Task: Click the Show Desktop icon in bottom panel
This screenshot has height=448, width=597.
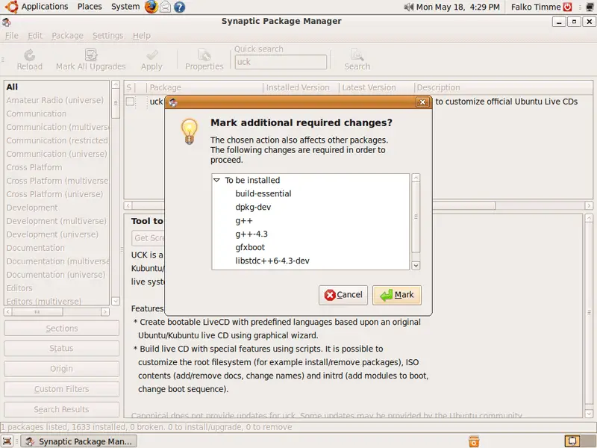Action: (x=7, y=441)
